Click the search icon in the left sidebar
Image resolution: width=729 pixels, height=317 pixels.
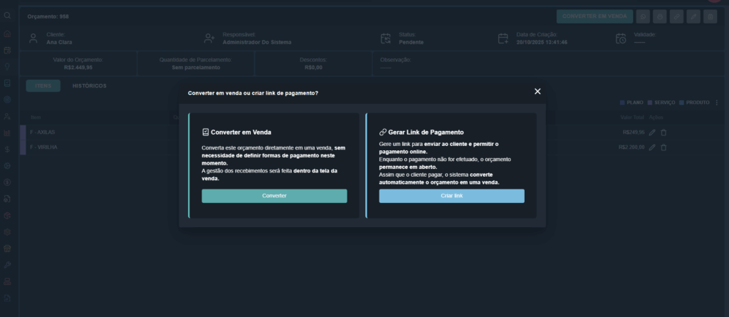click(7, 16)
